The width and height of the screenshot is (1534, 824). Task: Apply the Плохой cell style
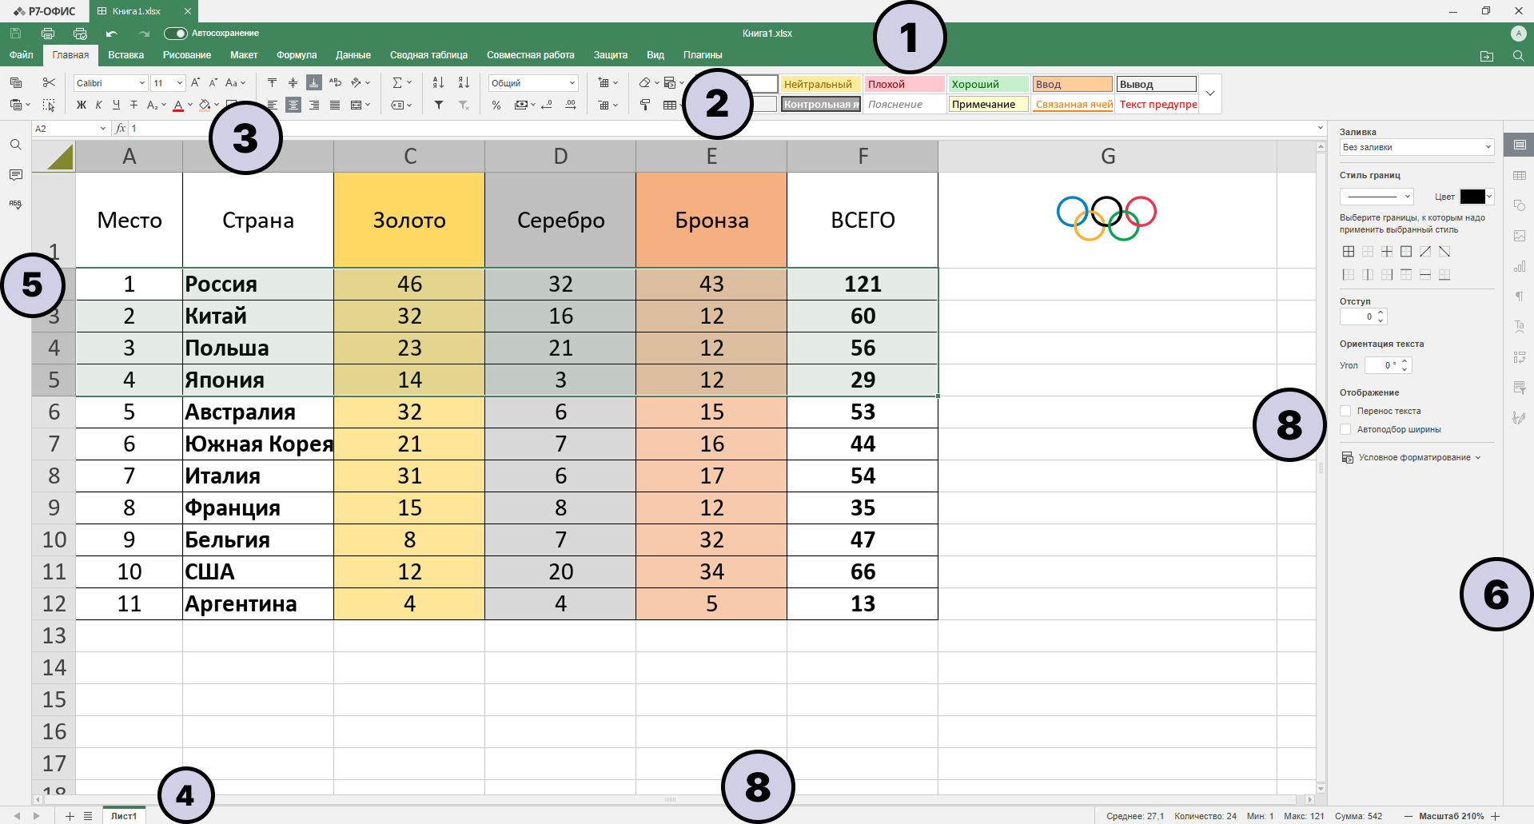[904, 84]
